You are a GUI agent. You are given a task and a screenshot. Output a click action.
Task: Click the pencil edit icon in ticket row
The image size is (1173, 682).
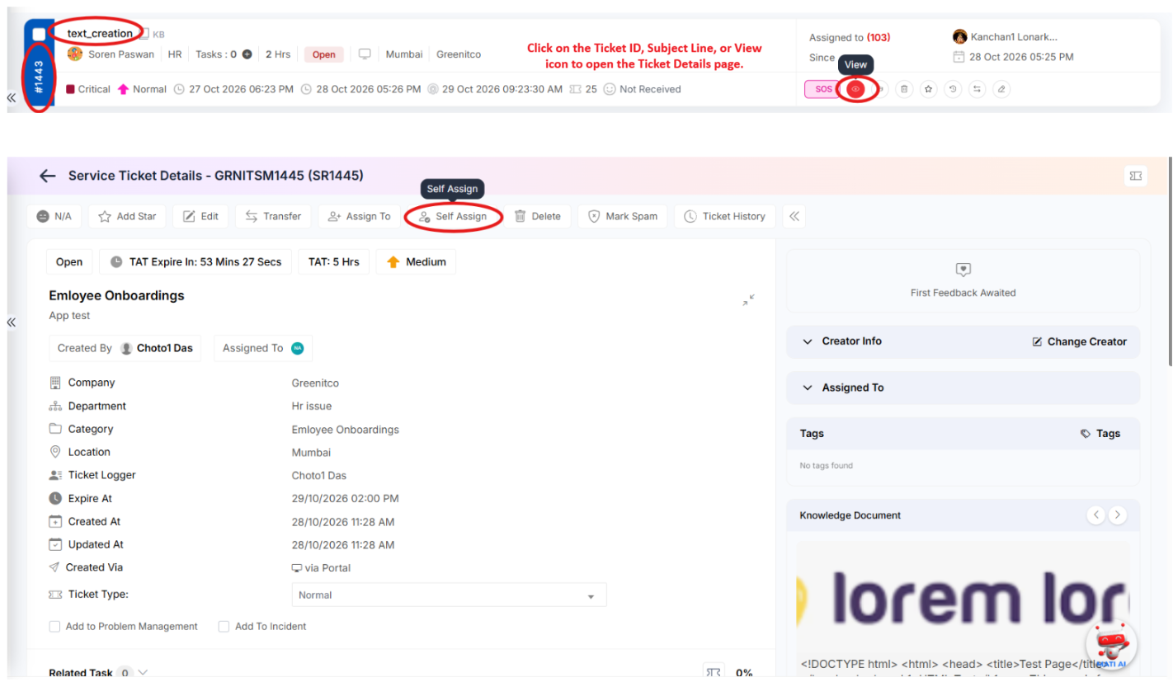(x=1001, y=89)
